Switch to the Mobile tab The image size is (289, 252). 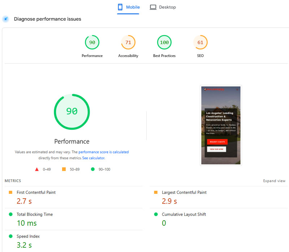(x=128, y=7)
